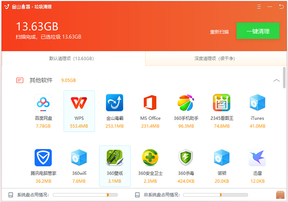This screenshot has width=288, height=202.
Task: Click the 系统盘占用情况 usage bar
Action: point(85,195)
